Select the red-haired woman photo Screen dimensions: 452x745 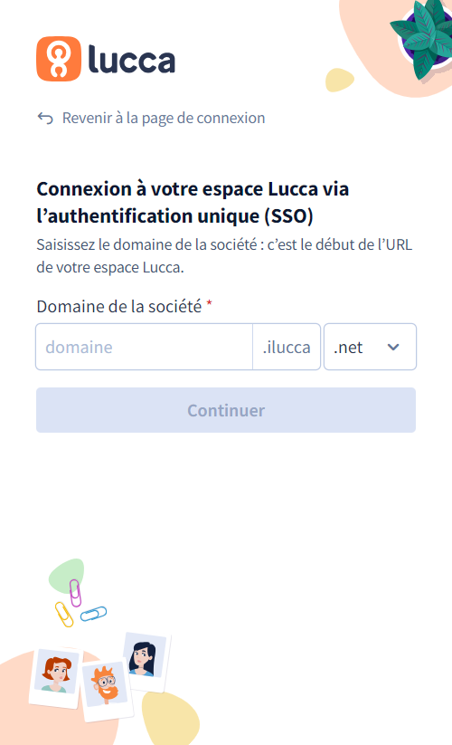pos(55,677)
